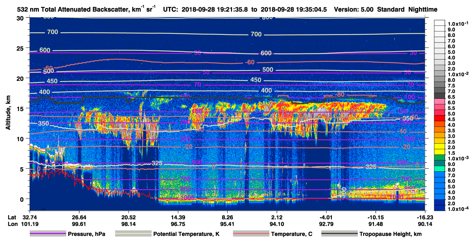Select the 7.5 colorbar label
Screen dimensions: 472x242
[x=451, y=85]
